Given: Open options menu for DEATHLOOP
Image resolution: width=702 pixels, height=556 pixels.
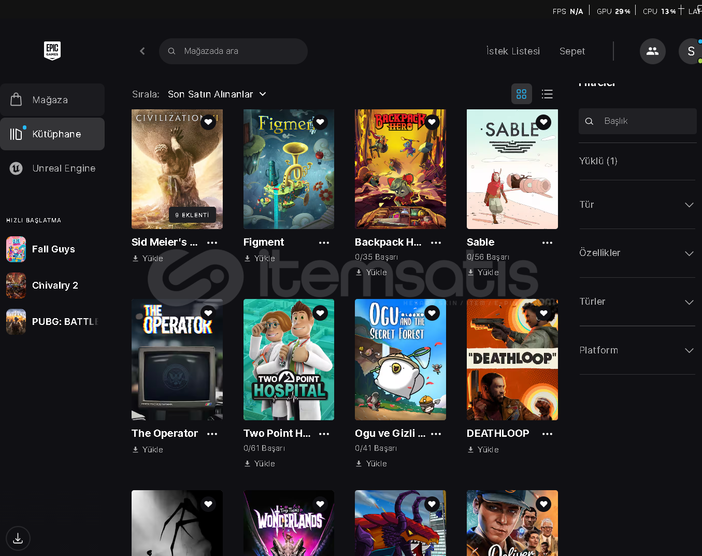Looking at the screenshot, I should coord(548,434).
